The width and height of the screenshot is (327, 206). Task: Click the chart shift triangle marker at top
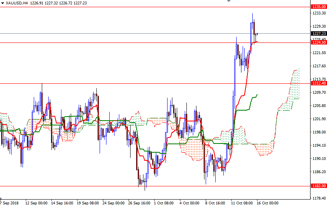point(229,2)
